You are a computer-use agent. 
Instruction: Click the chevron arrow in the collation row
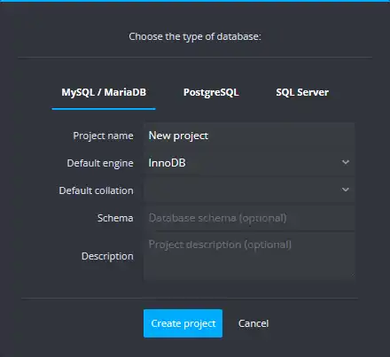(x=346, y=190)
